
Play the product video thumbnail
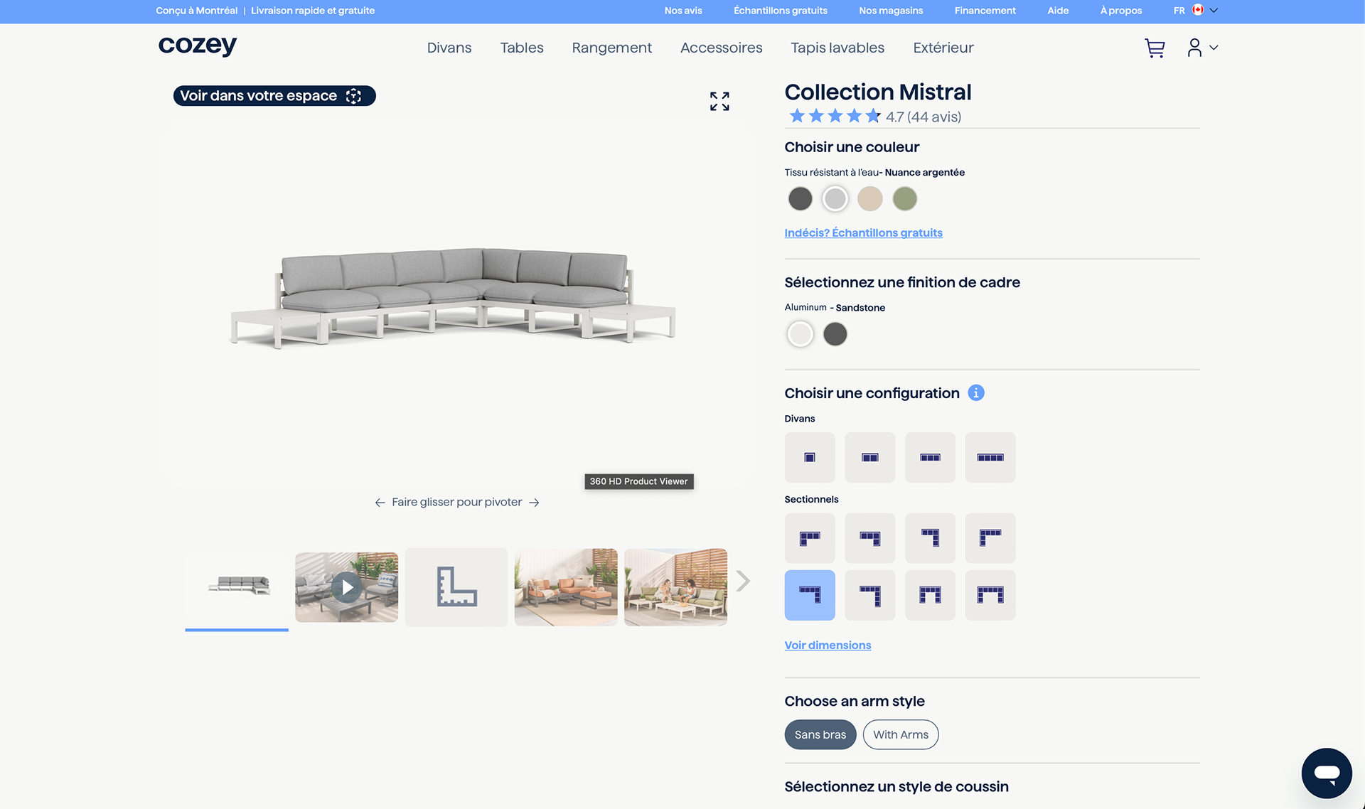347,587
